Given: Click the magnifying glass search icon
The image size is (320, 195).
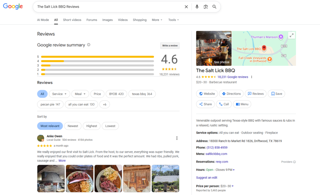Looking at the screenshot, I should click(x=214, y=7).
